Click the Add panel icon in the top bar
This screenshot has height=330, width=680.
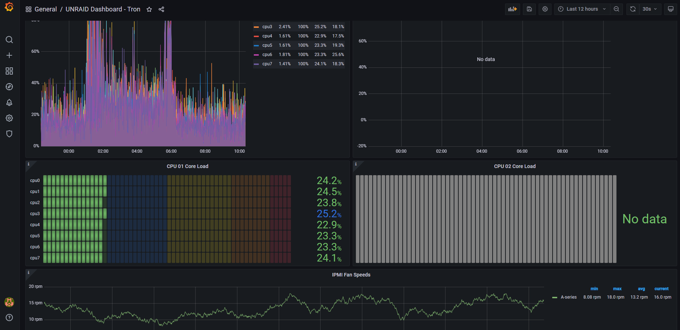[x=513, y=9]
